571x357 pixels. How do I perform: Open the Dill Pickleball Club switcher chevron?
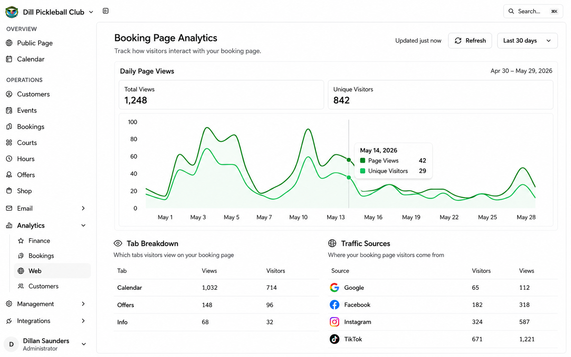[x=91, y=12]
